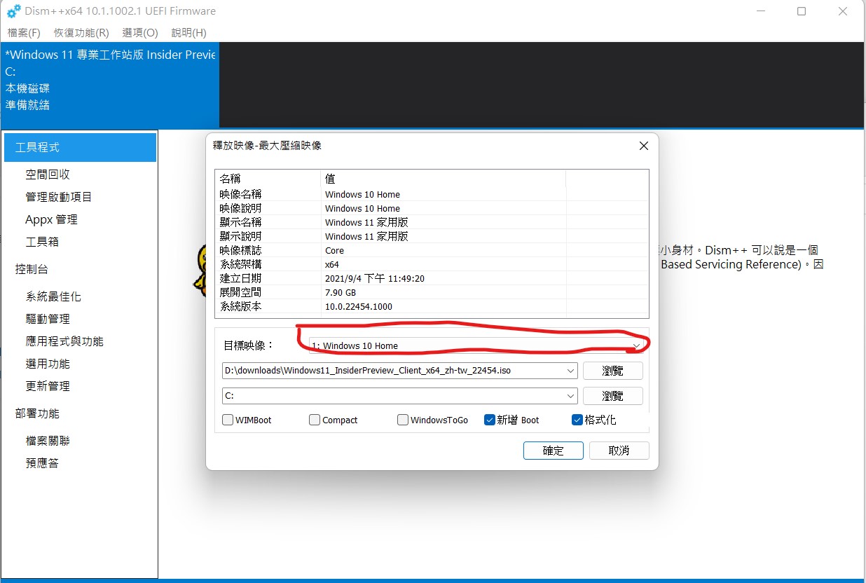Viewport: 866px width, 583px height.
Task: Cancel dialog with 取消 button
Action: pyautogui.click(x=619, y=451)
